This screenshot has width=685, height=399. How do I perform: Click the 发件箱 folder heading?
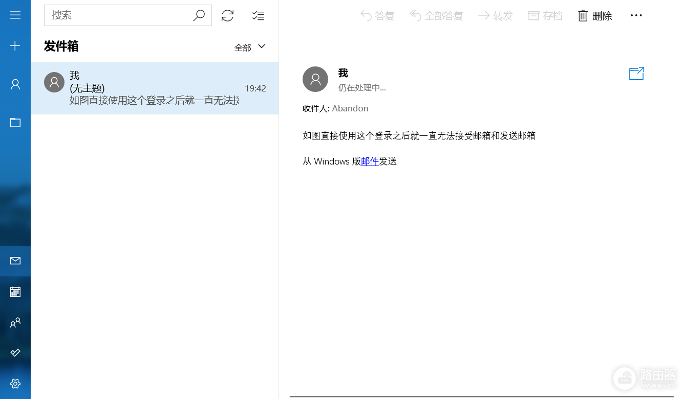(61, 46)
